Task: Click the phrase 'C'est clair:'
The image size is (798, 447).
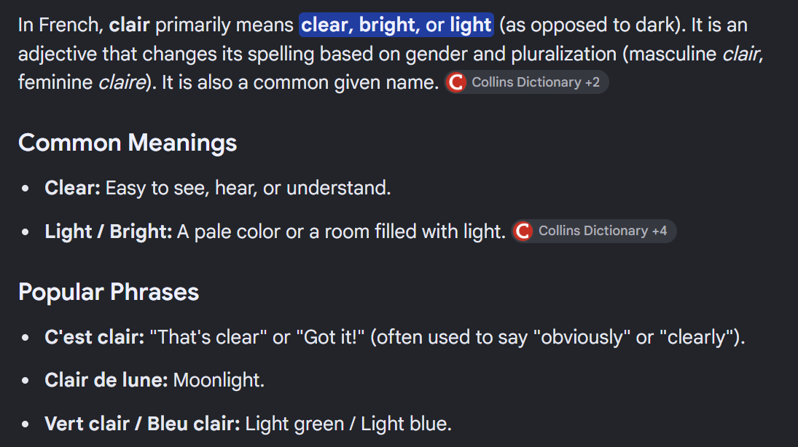Action: coord(95,337)
